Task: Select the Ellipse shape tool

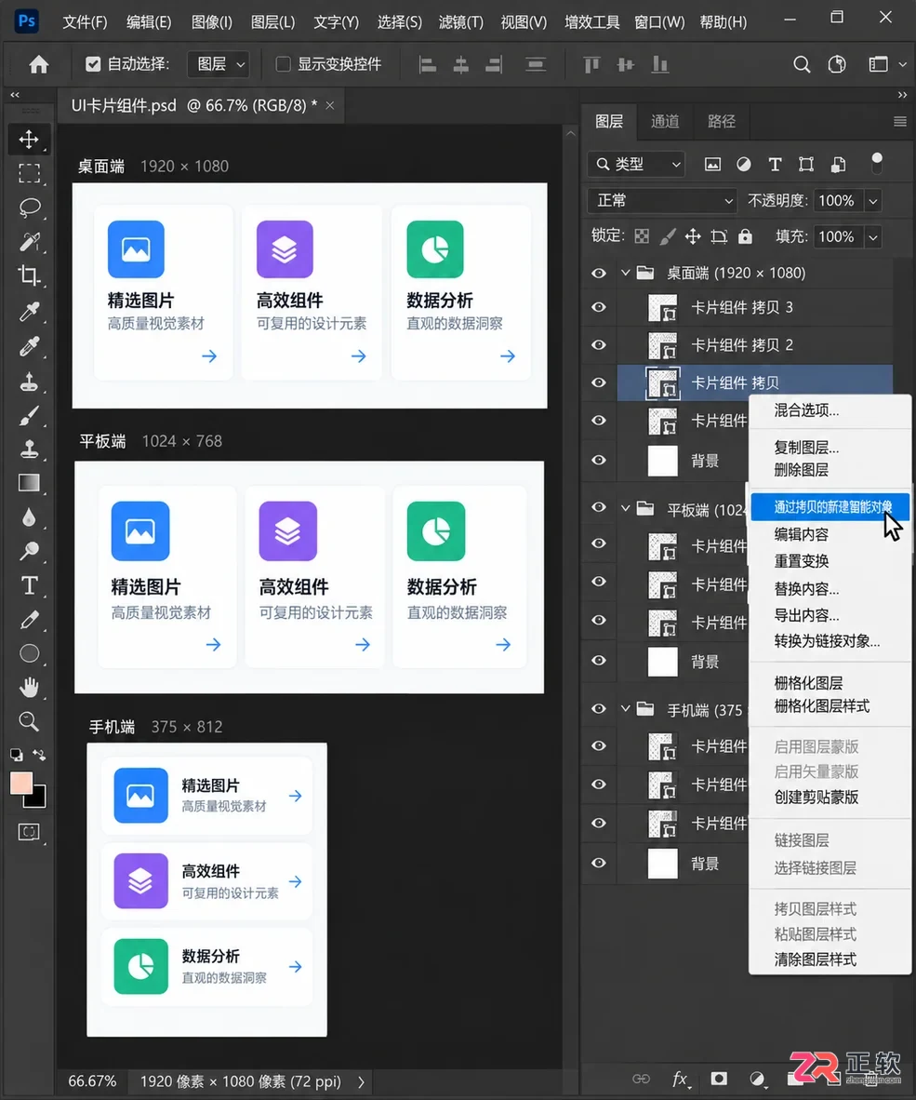Action: click(29, 654)
